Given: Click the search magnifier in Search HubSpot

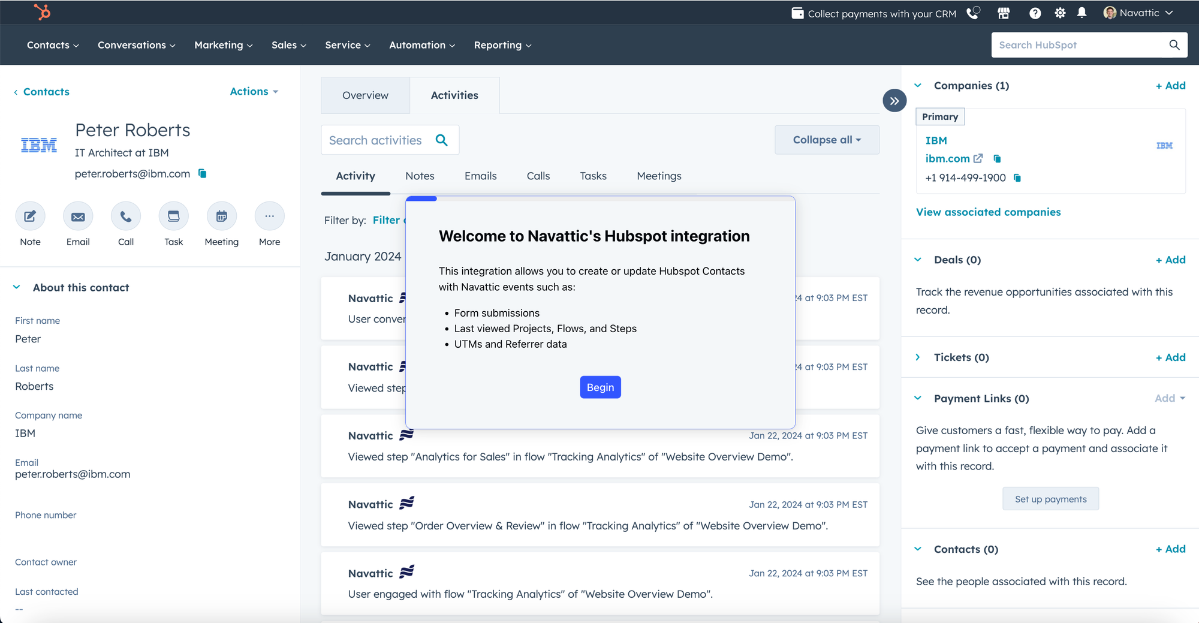Looking at the screenshot, I should (x=1174, y=45).
